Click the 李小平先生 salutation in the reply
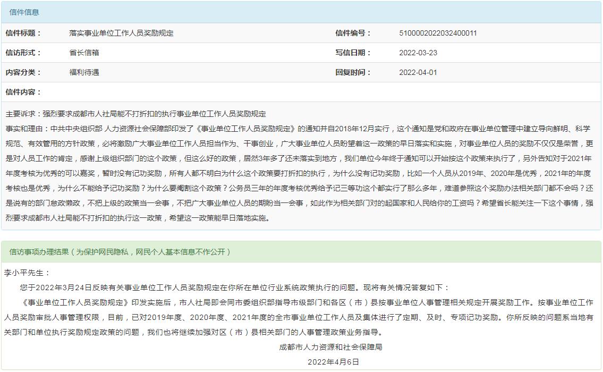Screen dimensions: 603x372 click(x=27, y=273)
